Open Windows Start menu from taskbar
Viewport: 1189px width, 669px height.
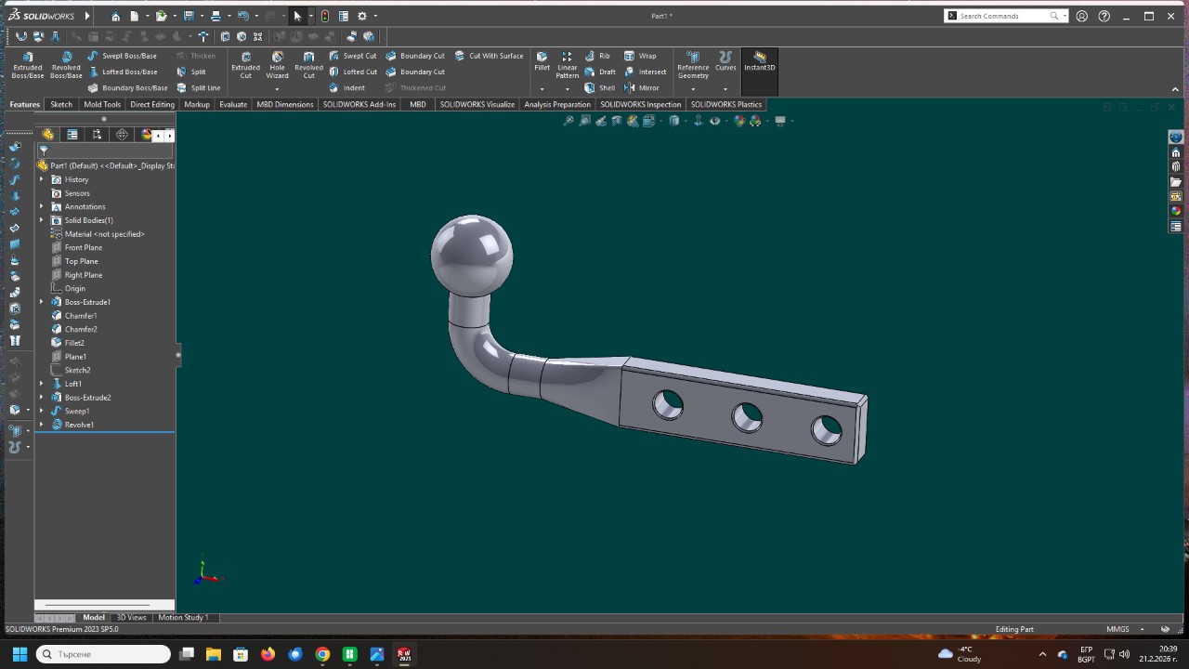20,654
